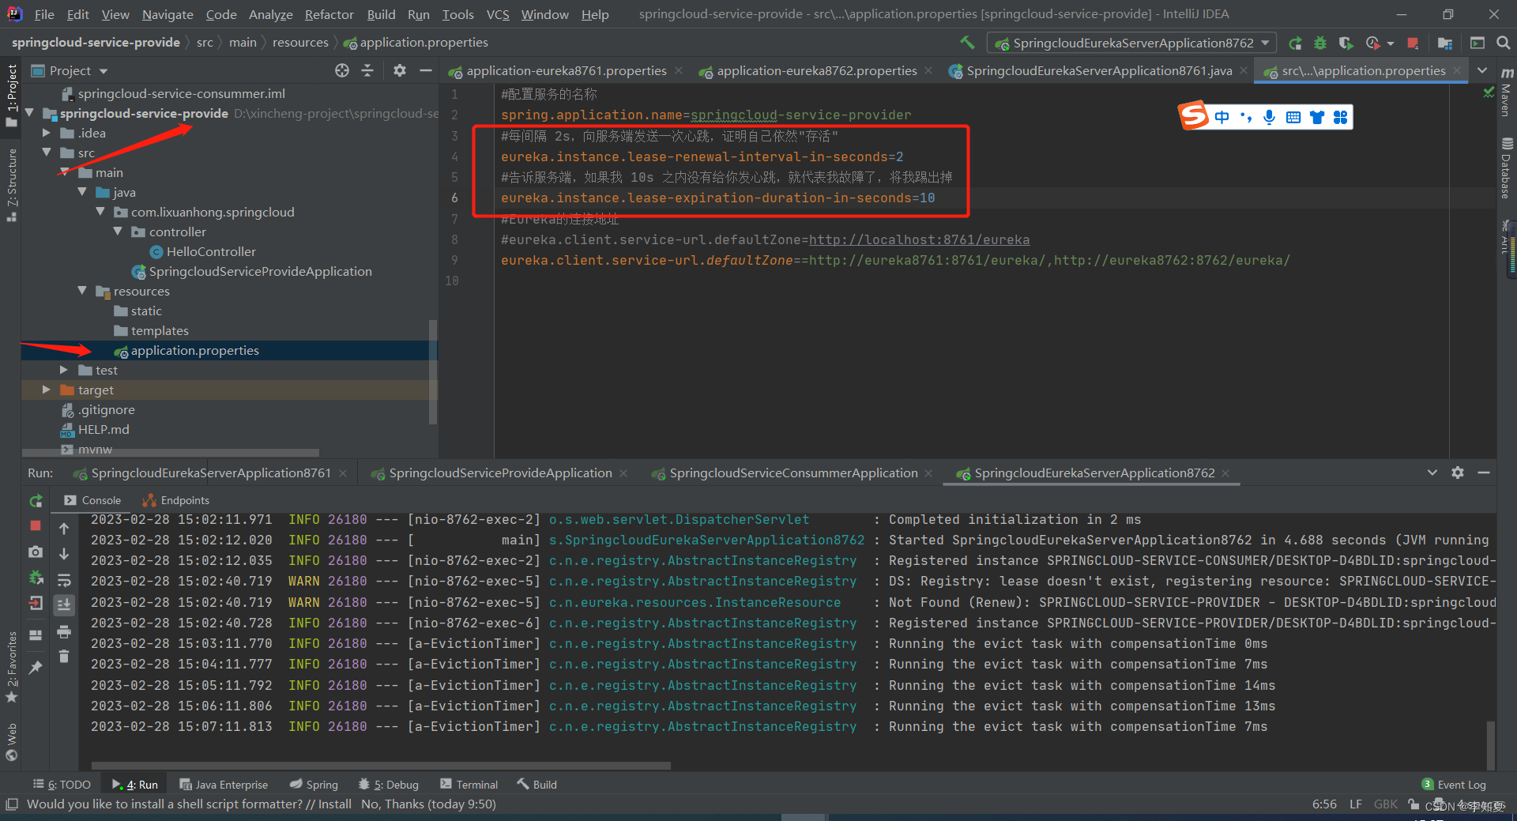Screen dimensions: 1517x821
Task: Open the profiler options dropdown arrow
Action: pos(1391,43)
